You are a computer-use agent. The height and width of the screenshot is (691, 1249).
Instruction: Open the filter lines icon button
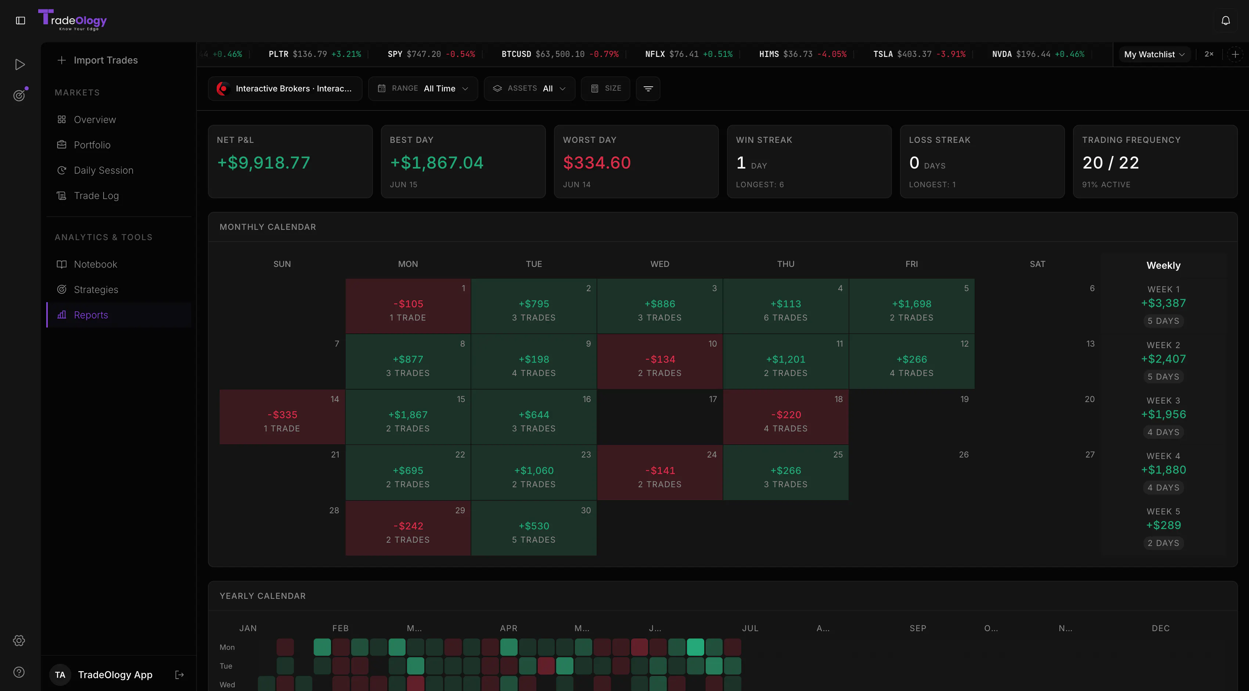click(x=648, y=88)
